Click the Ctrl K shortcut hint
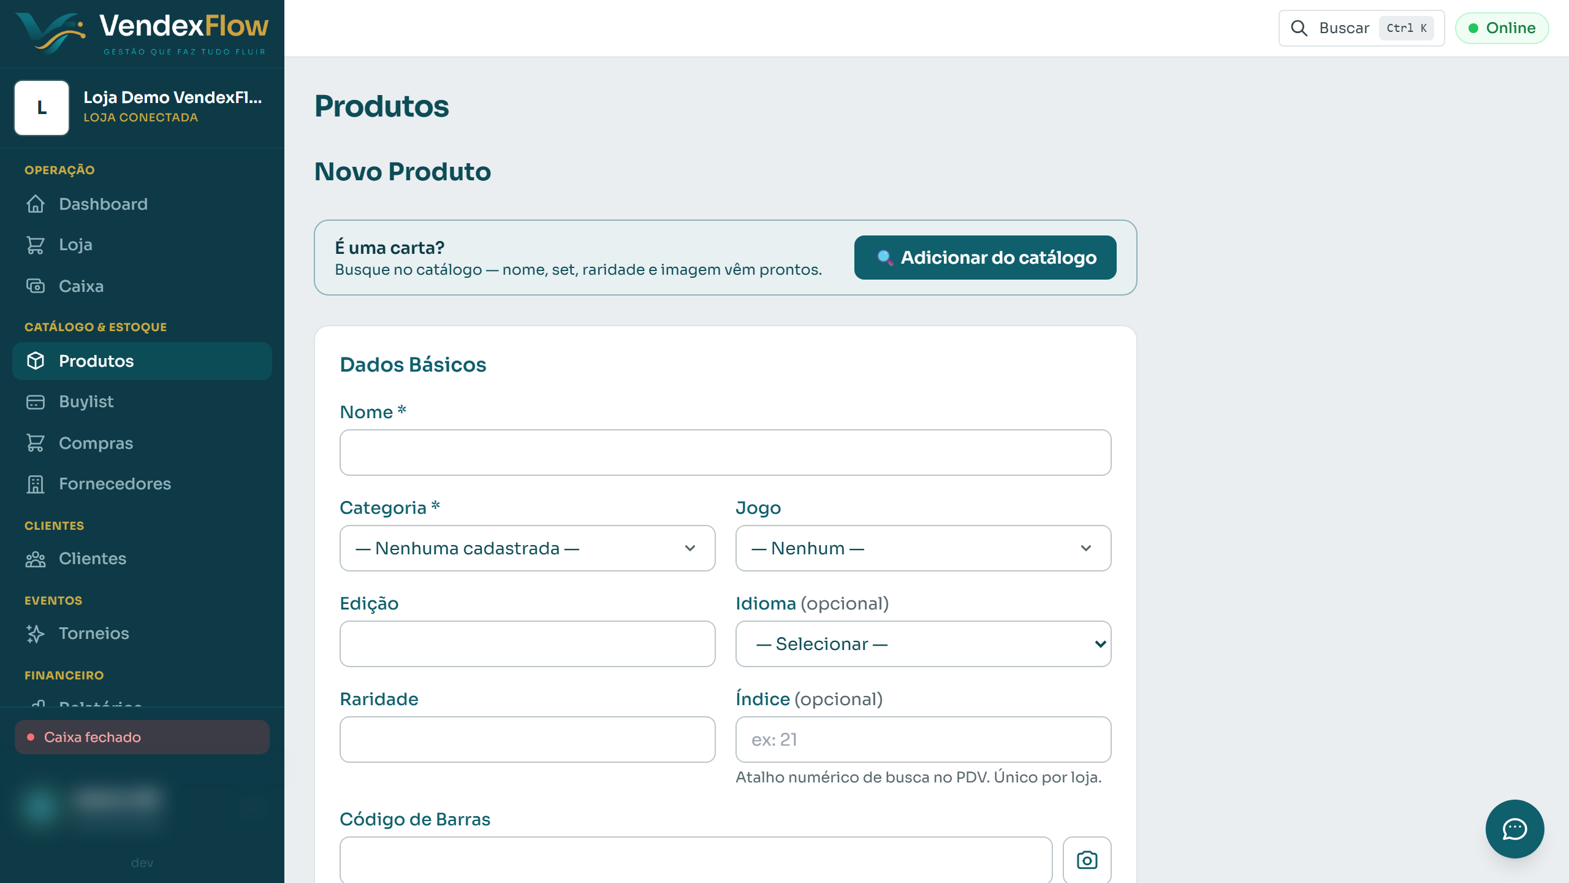Viewport: 1569px width, 883px height. [x=1406, y=28]
